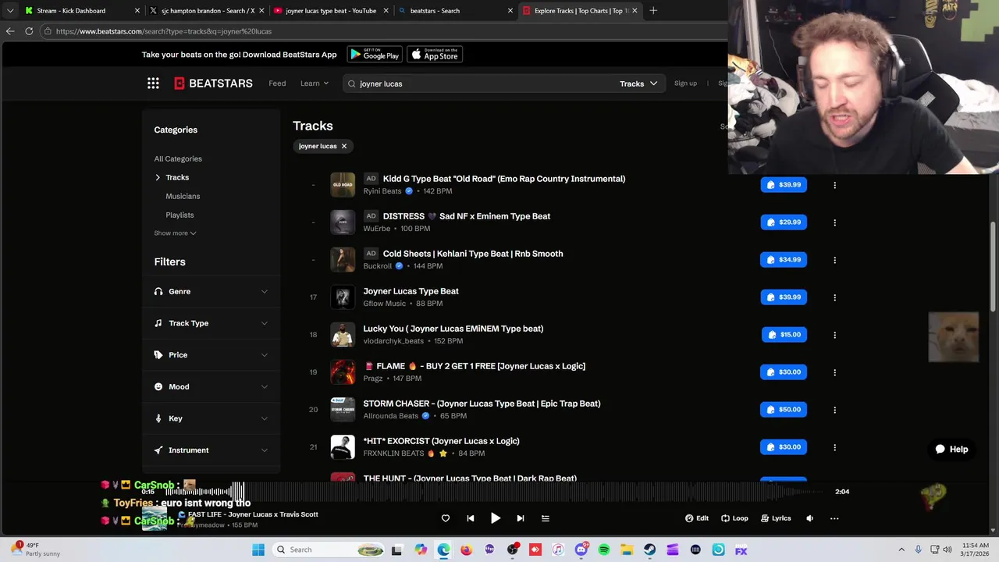Mute the player volume
Viewport: 999px width, 562px height.
809,518
